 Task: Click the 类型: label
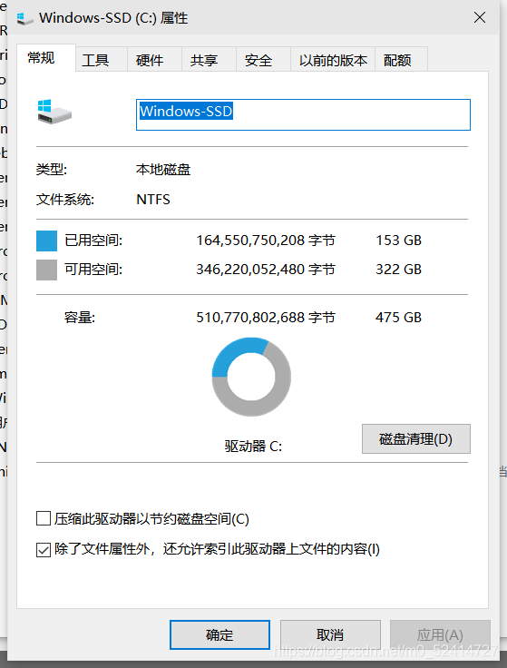(x=52, y=170)
